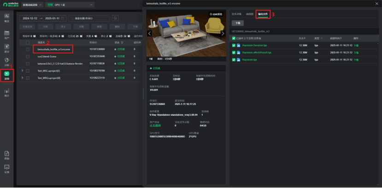
Task: Open the 分析 analysis icon in sidebar
Action: (x=7, y=60)
